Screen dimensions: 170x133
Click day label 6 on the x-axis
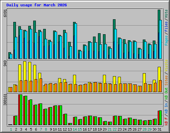[x=36, y=129]
